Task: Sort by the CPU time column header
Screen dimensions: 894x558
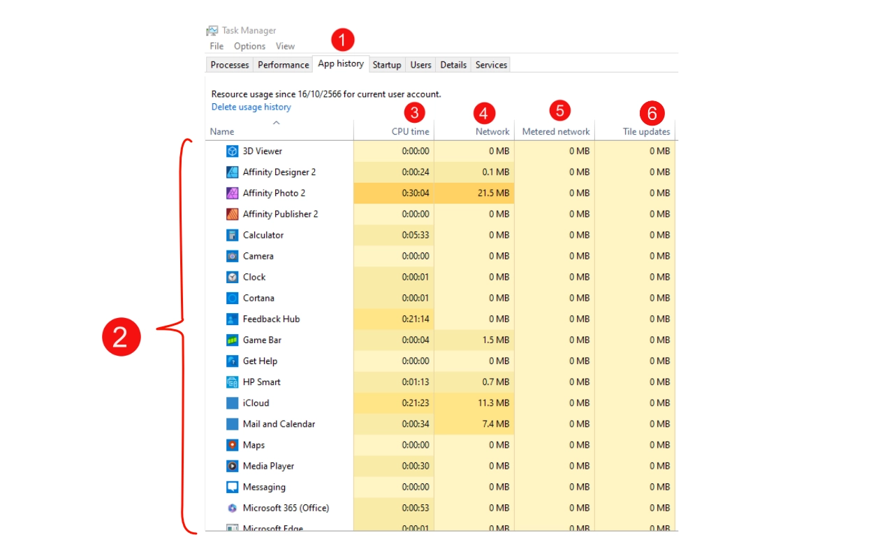Action: coord(394,131)
